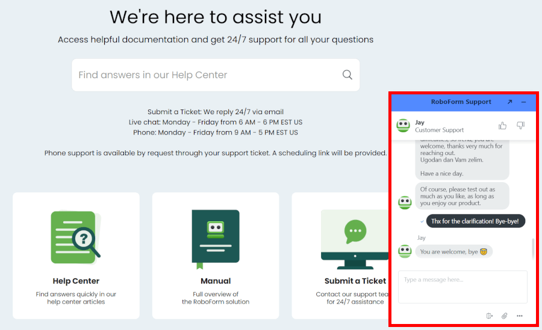The width and height of the screenshot is (542, 330).
Task: Click 'Access helpful documentation' subtitle
Action: point(216,40)
